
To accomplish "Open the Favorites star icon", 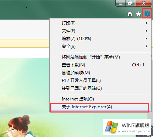I will click(138, 14).
